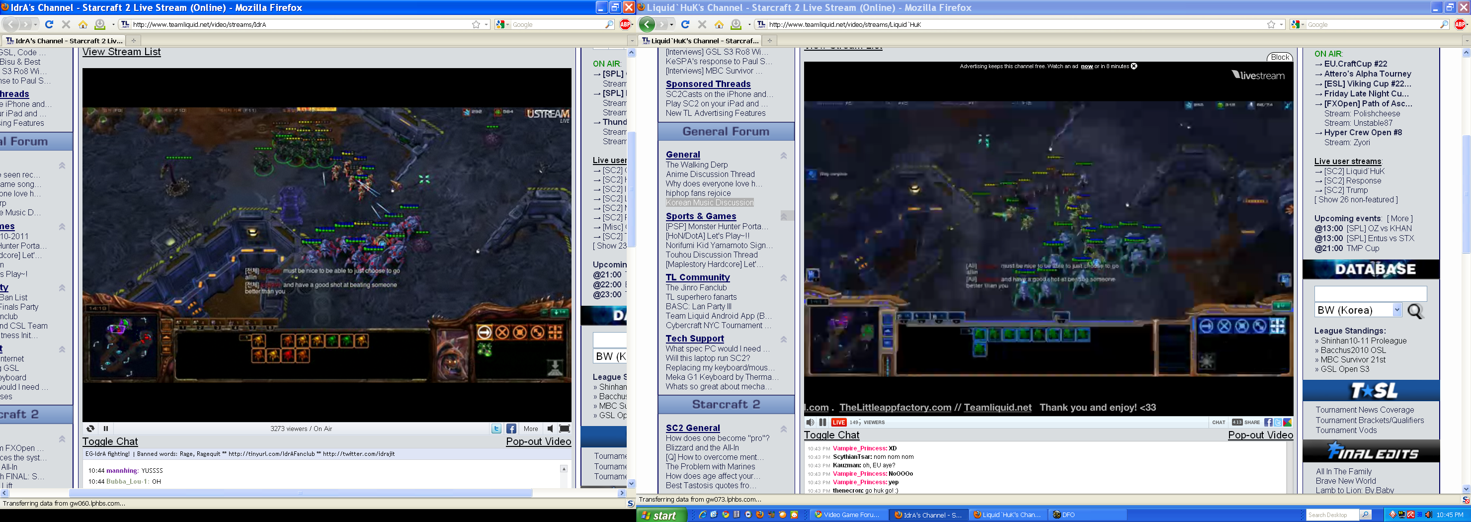Mute the Ustream player speaker icon
This screenshot has width=1471, height=522.
(x=549, y=429)
